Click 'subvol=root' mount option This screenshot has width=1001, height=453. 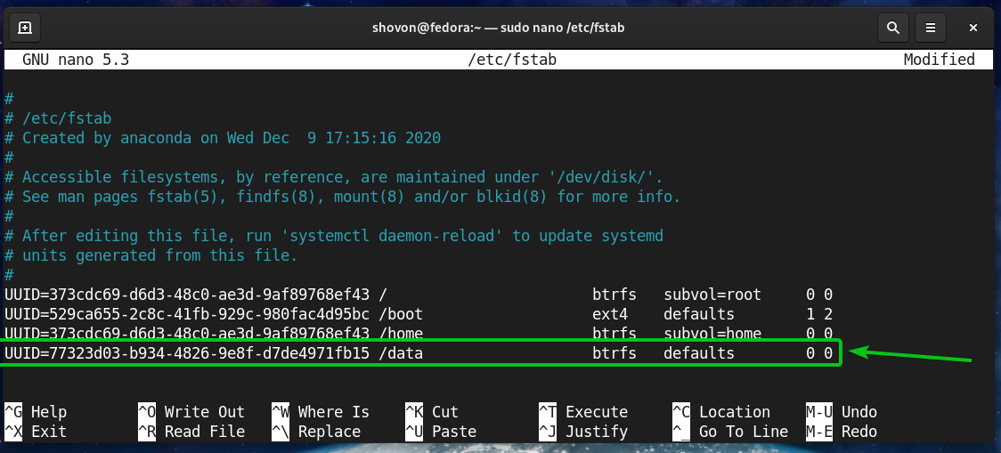point(712,295)
